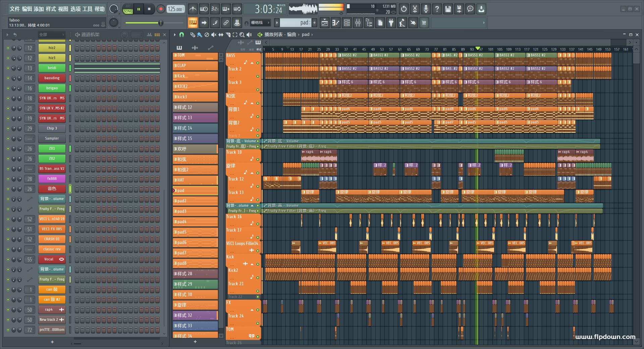Open the pattern list arrow before pad

[x=277, y=23]
